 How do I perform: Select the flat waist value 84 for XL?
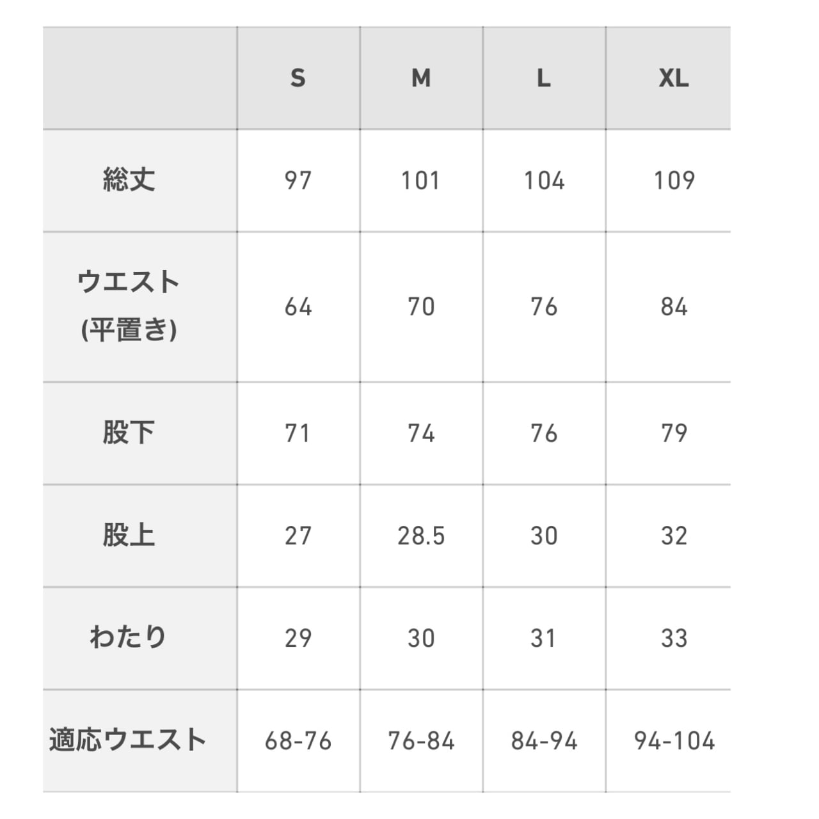[673, 306]
